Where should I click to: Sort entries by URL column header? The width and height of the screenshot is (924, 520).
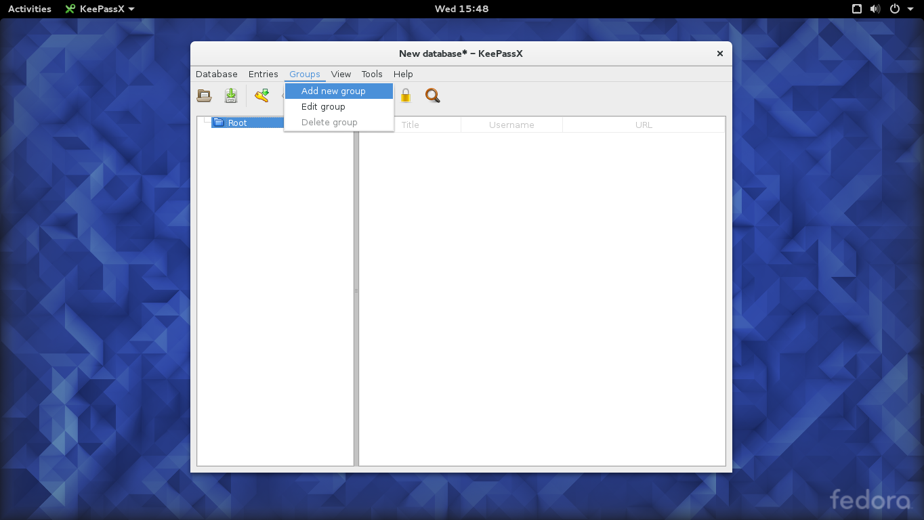point(644,125)
